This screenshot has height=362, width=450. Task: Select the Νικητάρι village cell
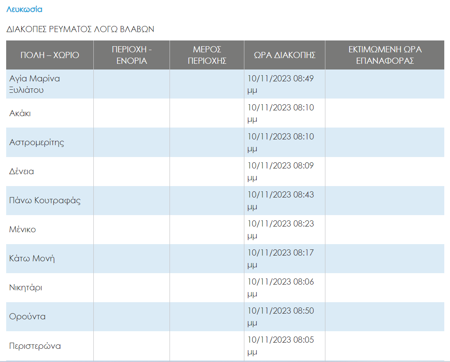click(26, 287)
